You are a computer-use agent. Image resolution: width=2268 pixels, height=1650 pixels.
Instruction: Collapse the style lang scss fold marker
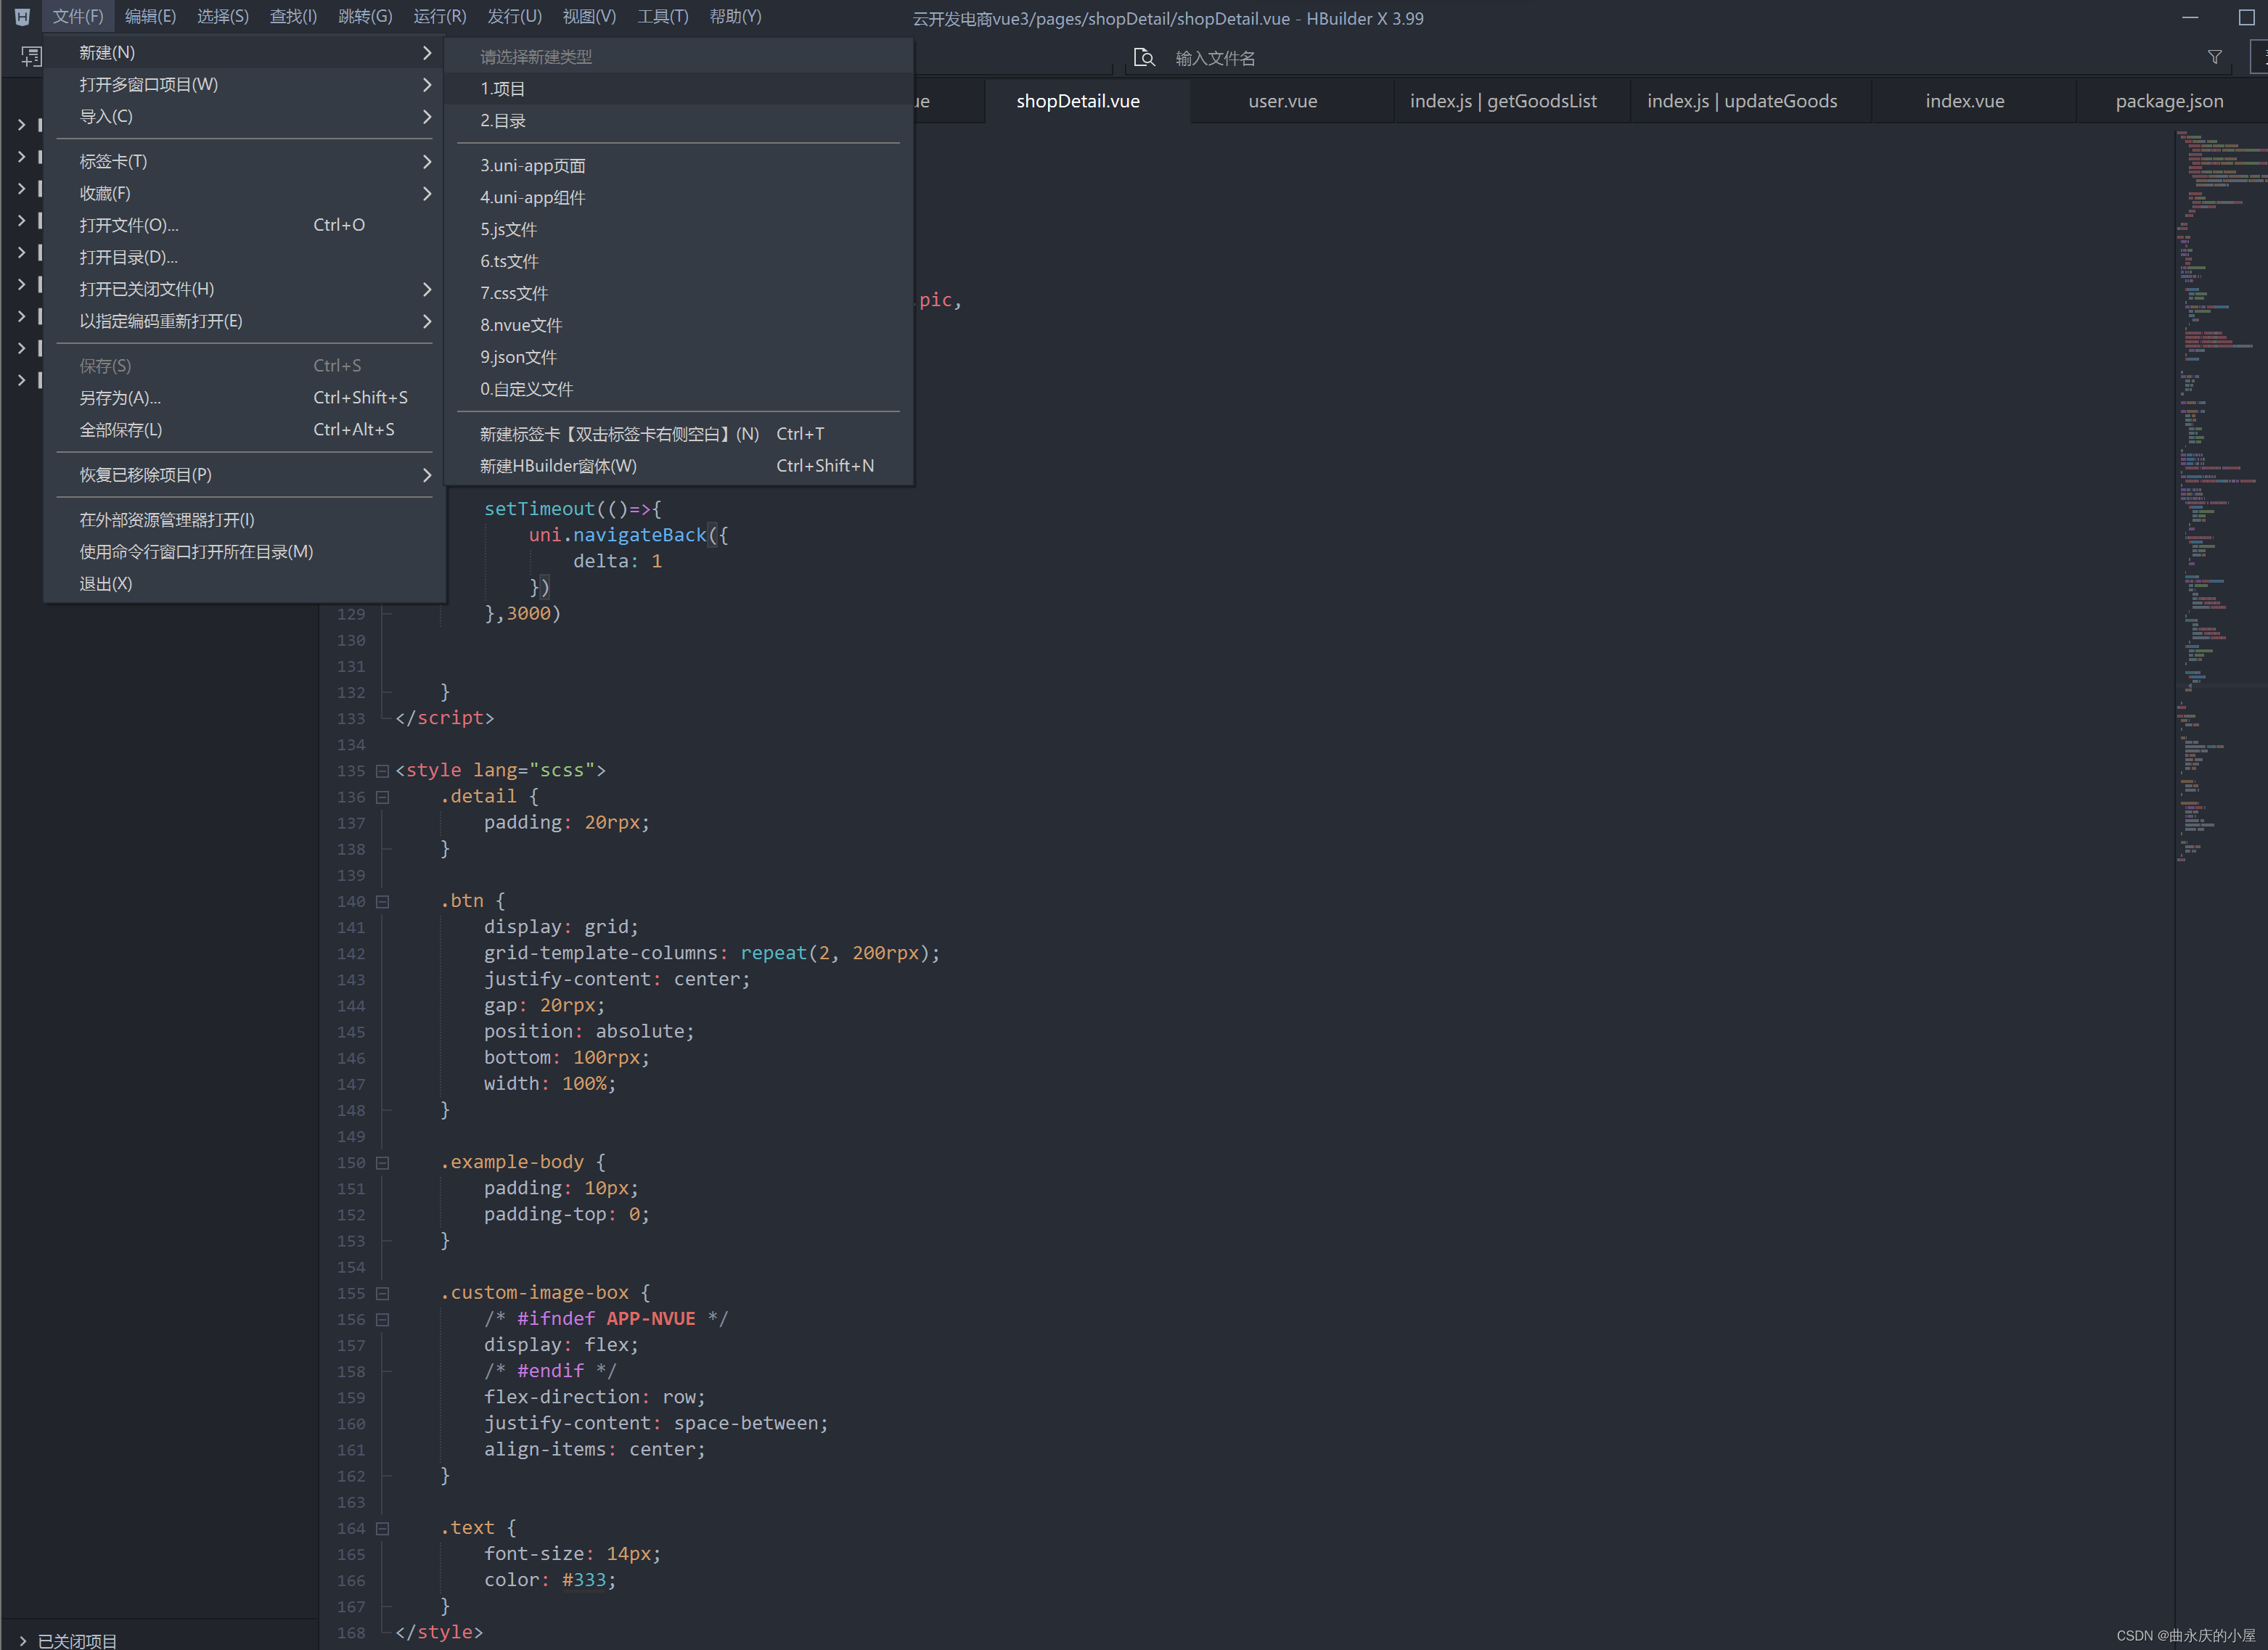(382, 771)
